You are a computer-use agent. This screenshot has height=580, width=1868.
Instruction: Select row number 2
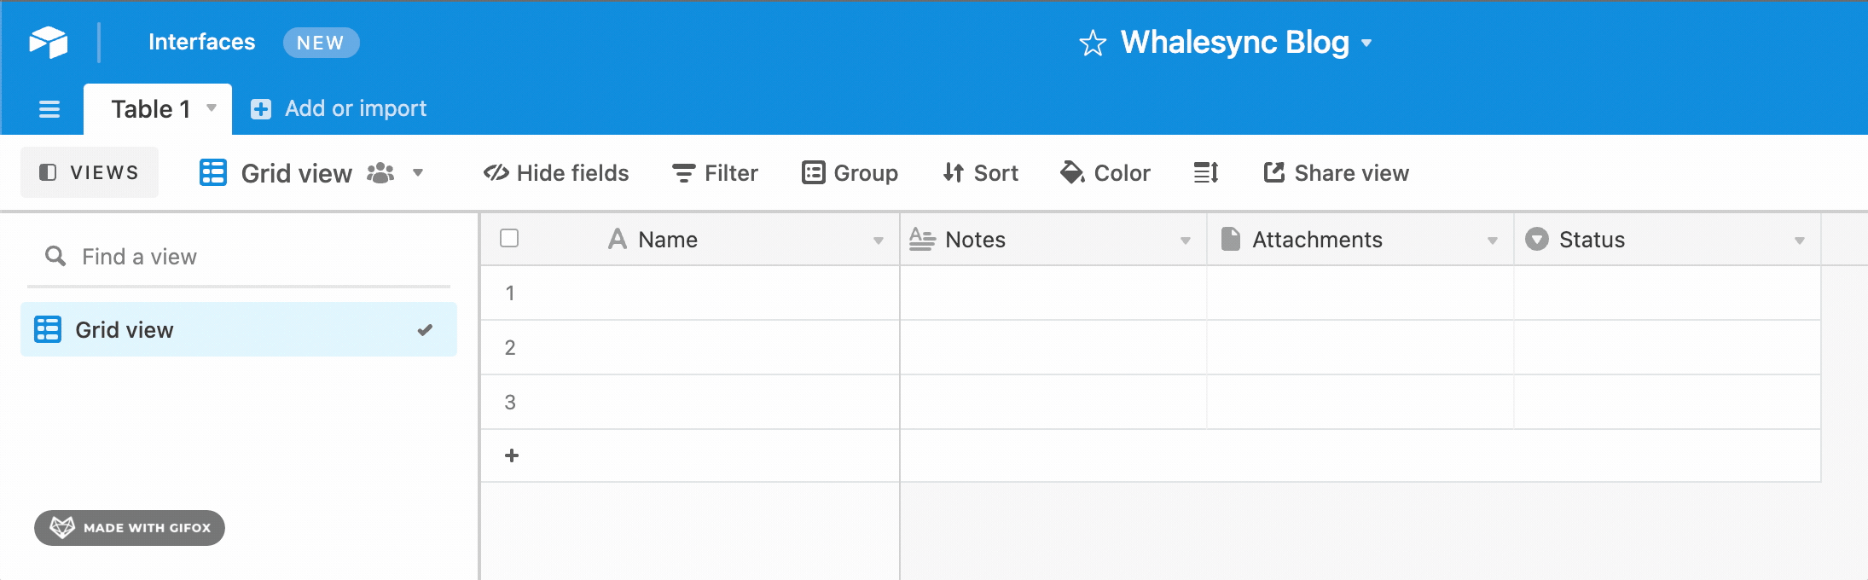point(510,348)
